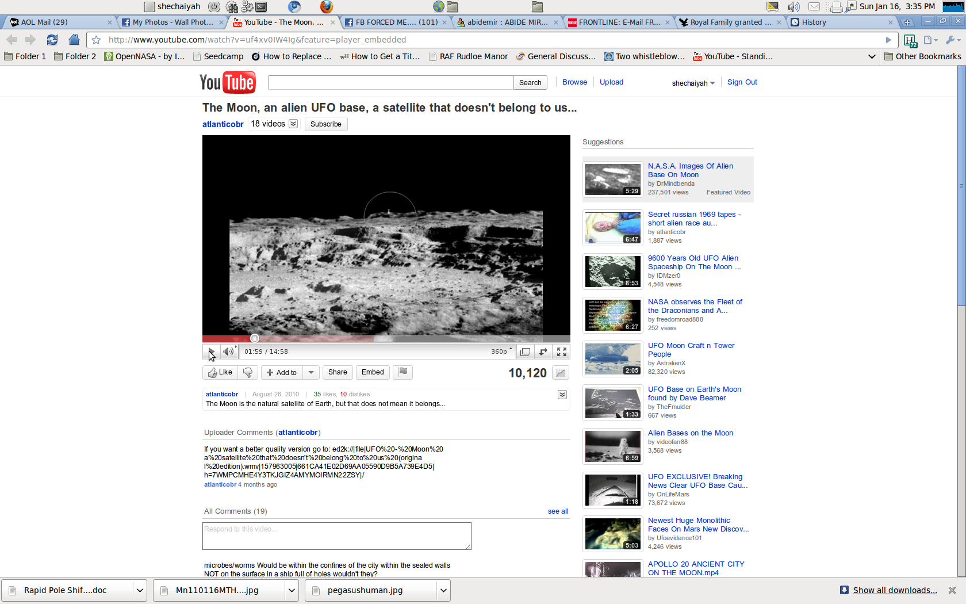This screenshot has height=604, width=966.
Task: Click the YouTube search input field
Action: [391, 82]
